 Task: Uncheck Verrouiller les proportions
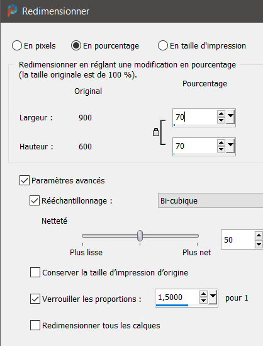35,299
